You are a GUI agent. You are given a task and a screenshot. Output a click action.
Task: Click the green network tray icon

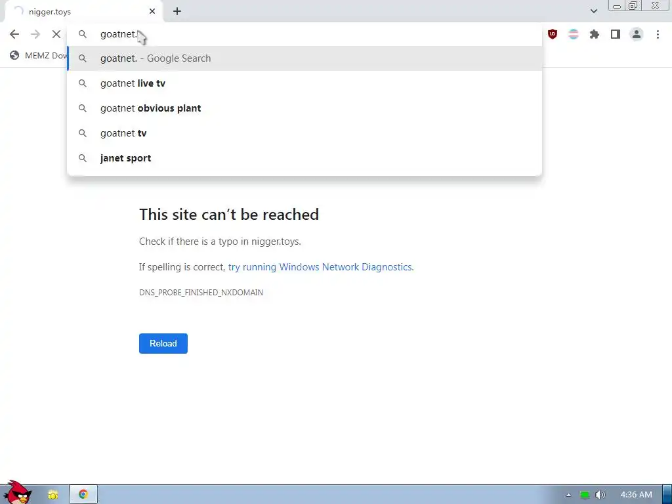tap(585, 495)
